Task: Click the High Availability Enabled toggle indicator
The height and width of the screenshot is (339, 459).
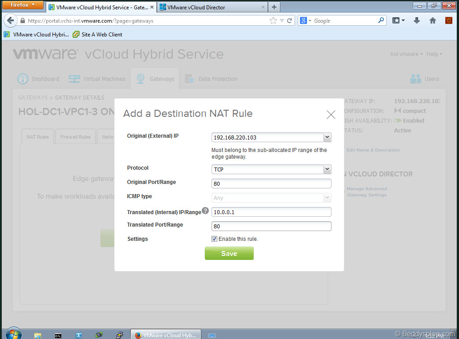Action: point(398,120)
